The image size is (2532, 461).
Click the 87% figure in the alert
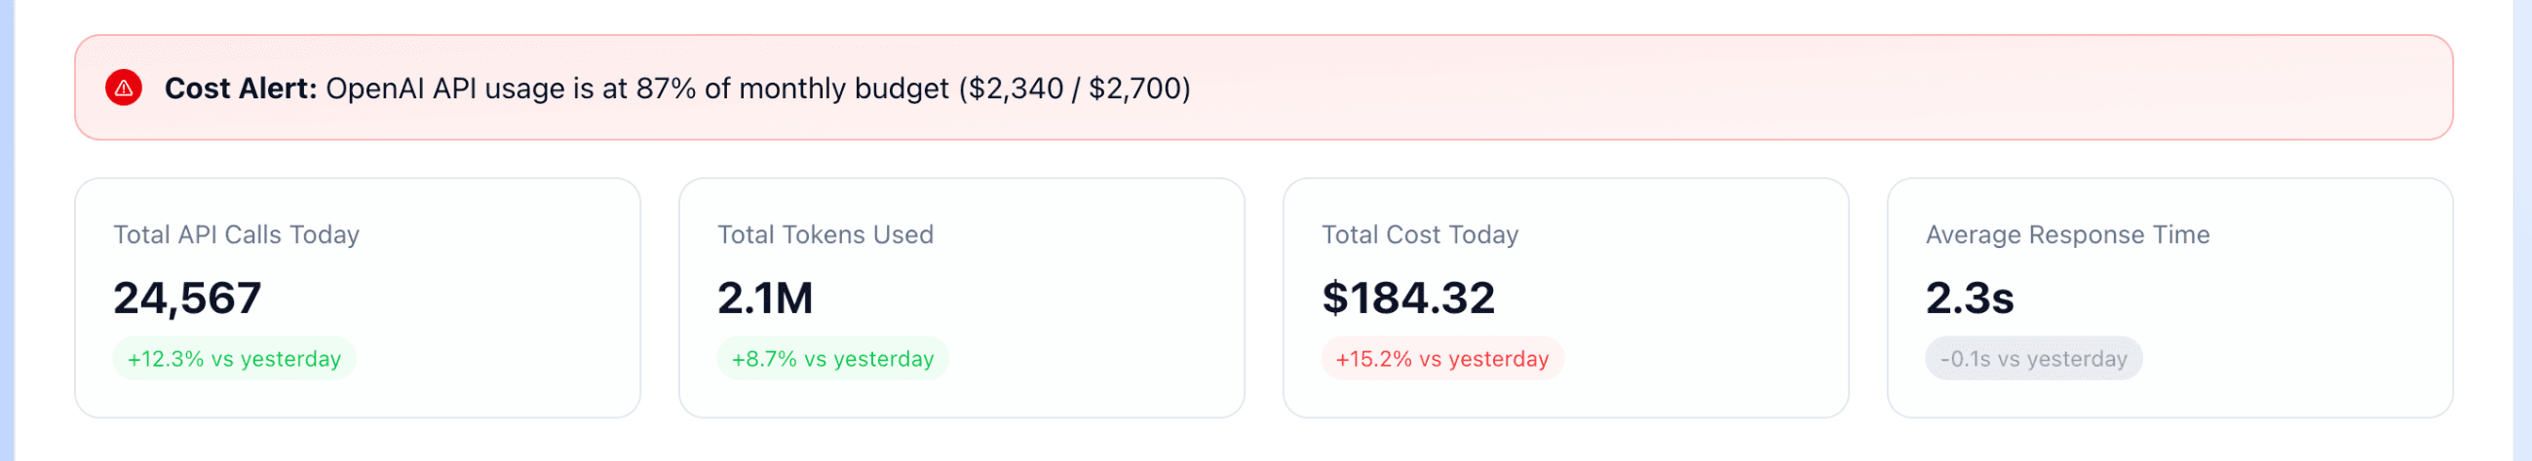coord(666,89)
